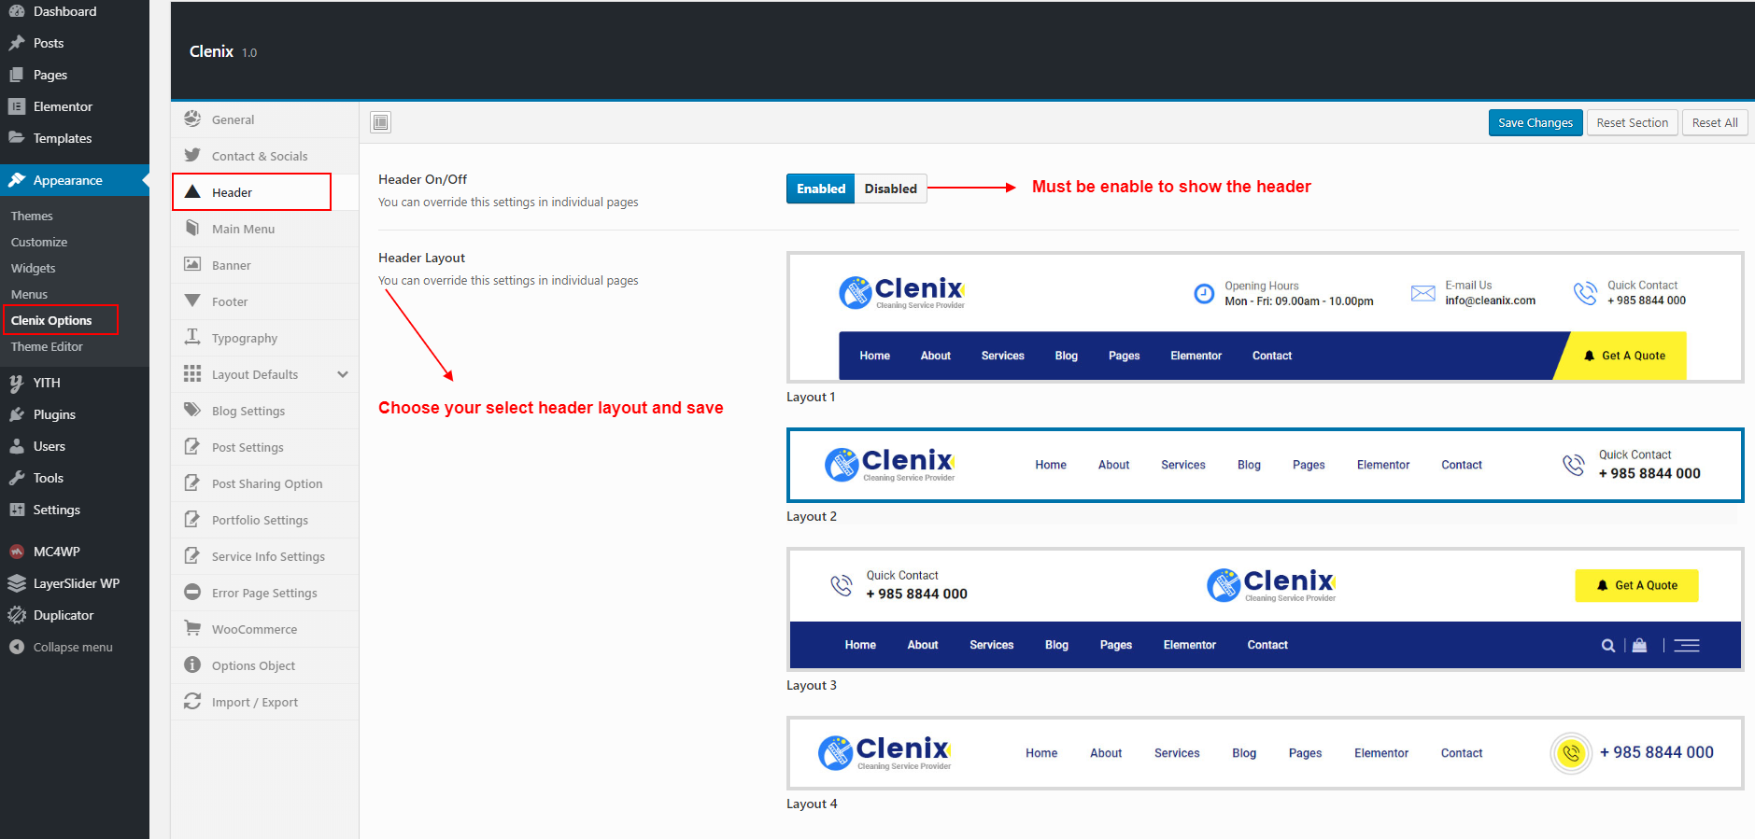This screenshot has width=1755, height=839.
Task: Click the Error Page Settings minus-circle icon
Action: point(192,592)
